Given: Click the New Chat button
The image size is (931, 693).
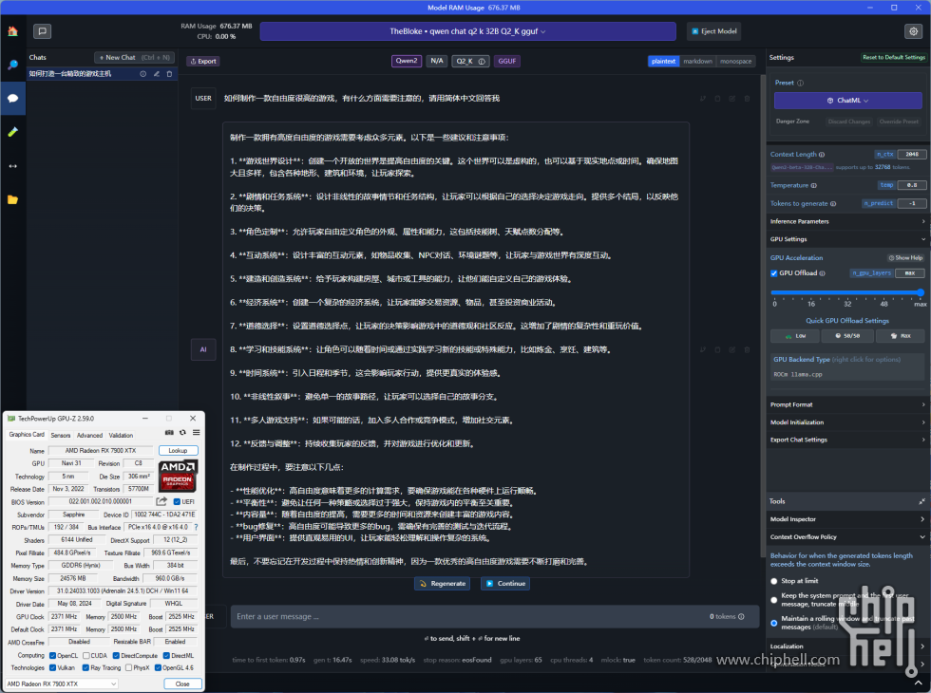Looking at the screenshot, I should coord(134,58).
